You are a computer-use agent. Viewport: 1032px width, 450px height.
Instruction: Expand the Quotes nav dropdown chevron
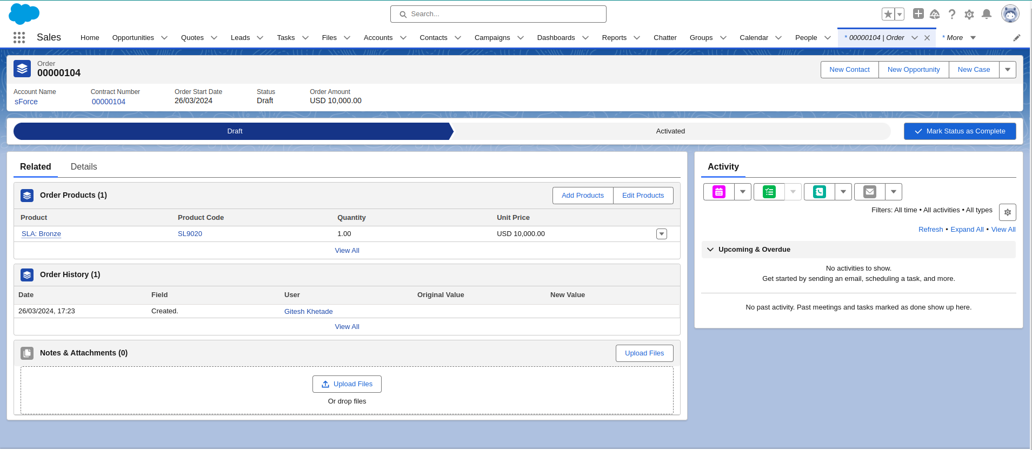click(x=214, y=38)
